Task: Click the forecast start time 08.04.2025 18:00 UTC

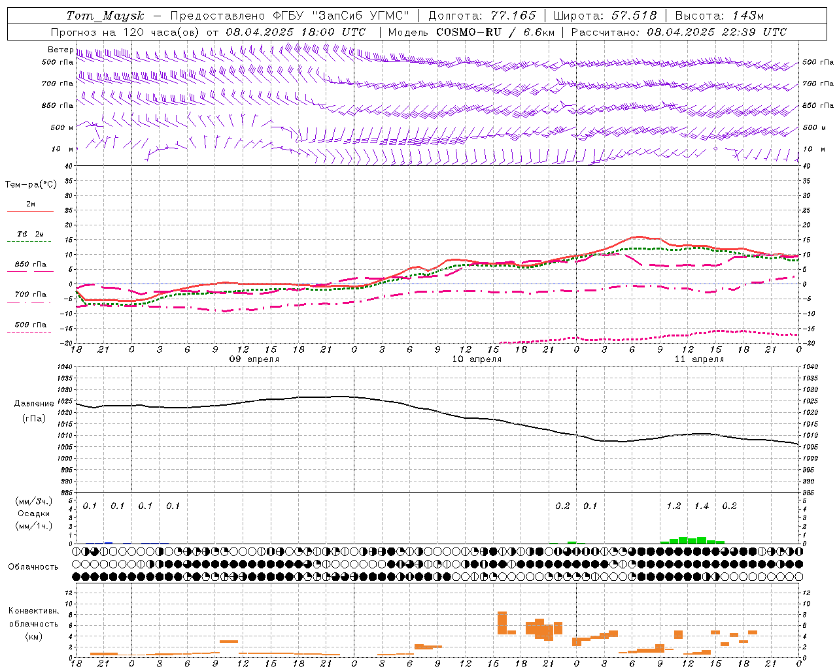Action: coord(296,32)
